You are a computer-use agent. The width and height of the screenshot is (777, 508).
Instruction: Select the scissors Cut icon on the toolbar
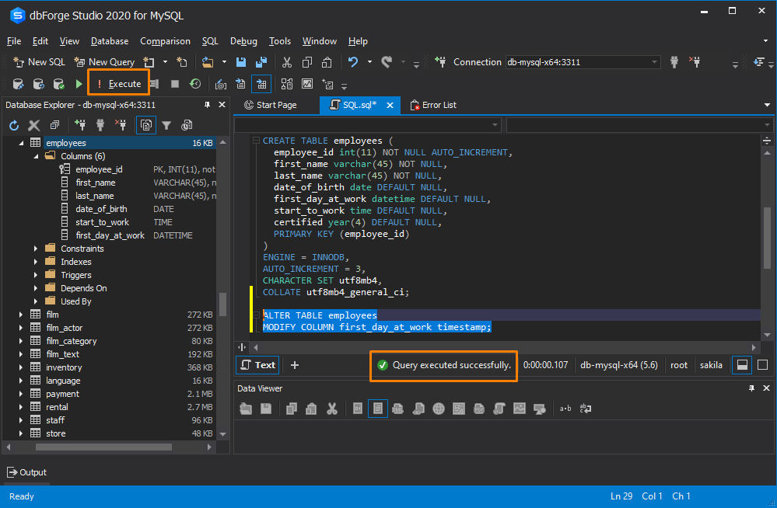pyautogui.click(x=286, y=61)
